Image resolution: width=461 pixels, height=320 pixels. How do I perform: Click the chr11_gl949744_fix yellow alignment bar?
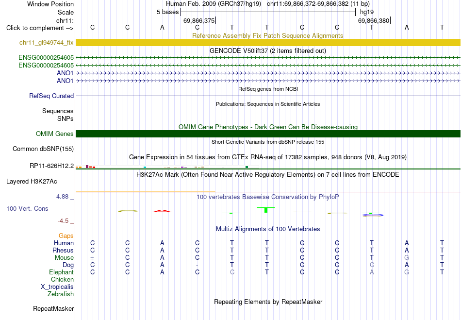(268, 43)
